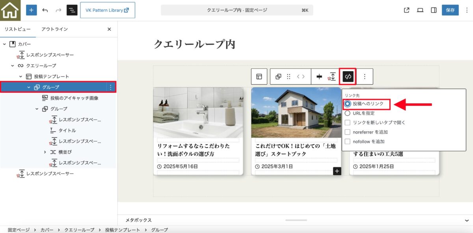Select the 投稿へのリンク radio button
Screen dimensions: 473x233
(348, 104)
